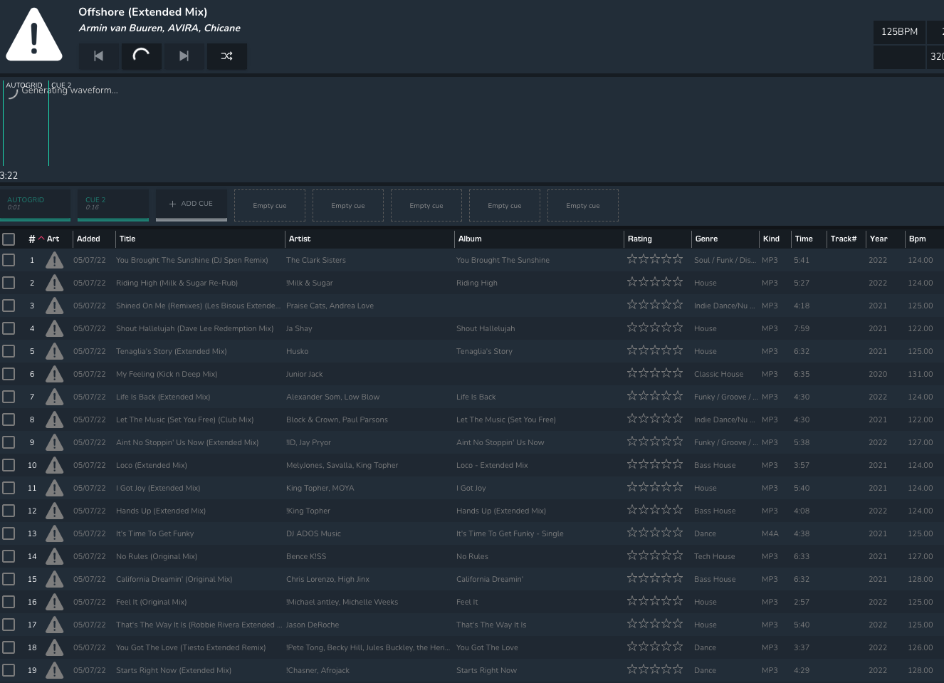Screen dimensions: 944x683
Task: Toggle the select-all checkbox in header
Action: (9, 239)
